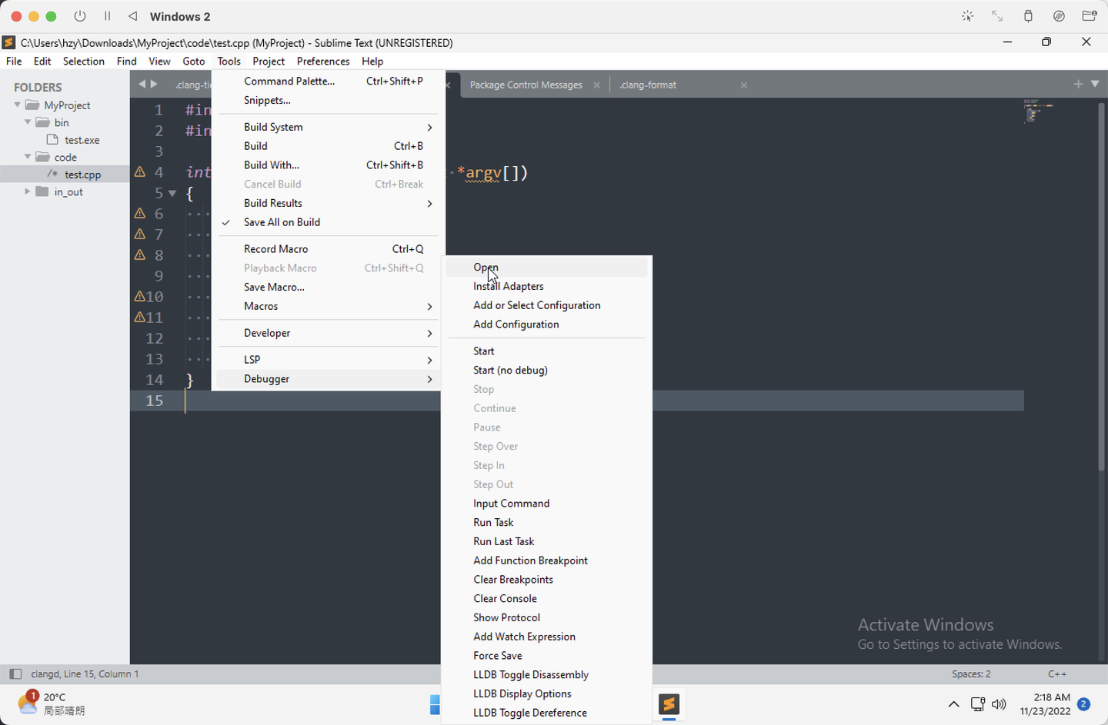Close the Package Control Messages tab
This screenshot has width=1108, height=725.
(596, 85)
